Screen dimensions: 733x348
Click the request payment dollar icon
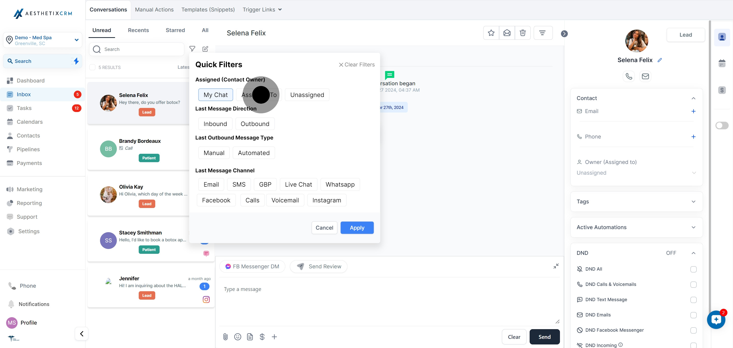click(262, 337)
